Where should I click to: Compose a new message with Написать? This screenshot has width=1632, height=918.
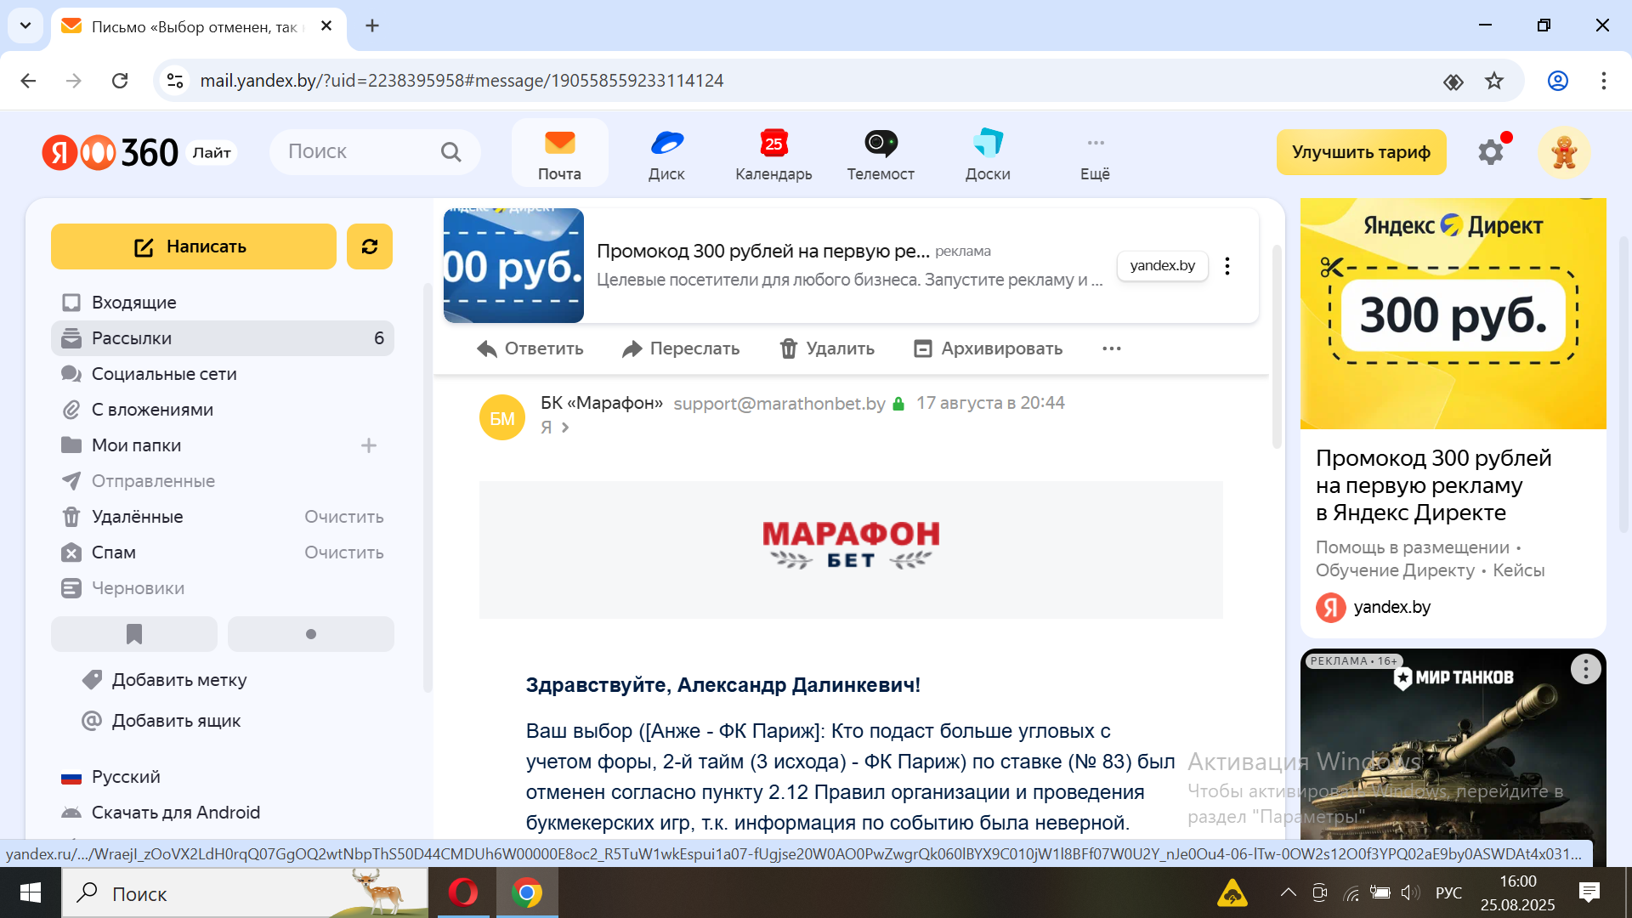[x=193, y=246]
